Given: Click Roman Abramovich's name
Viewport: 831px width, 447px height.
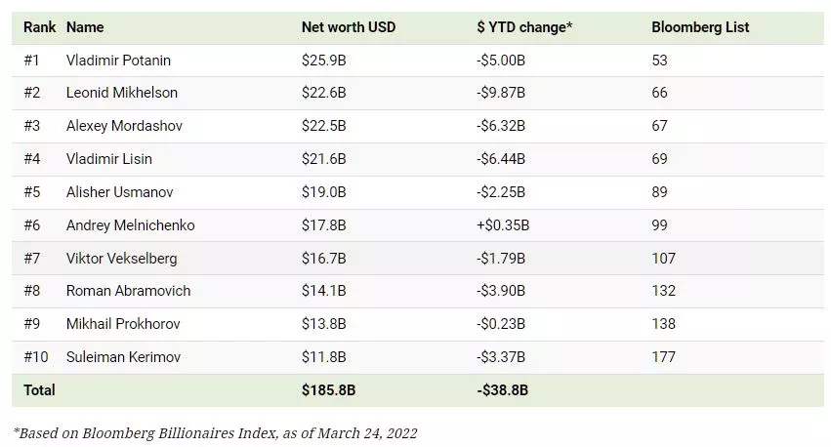Looking at the screenshot, I should 128,291.
